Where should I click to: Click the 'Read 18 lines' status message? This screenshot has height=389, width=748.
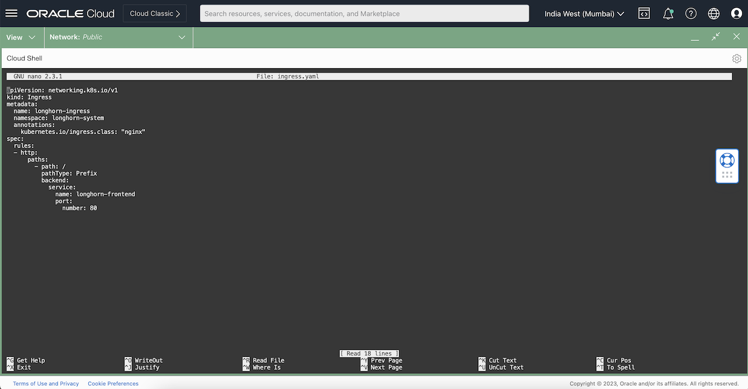coord(369,353)
